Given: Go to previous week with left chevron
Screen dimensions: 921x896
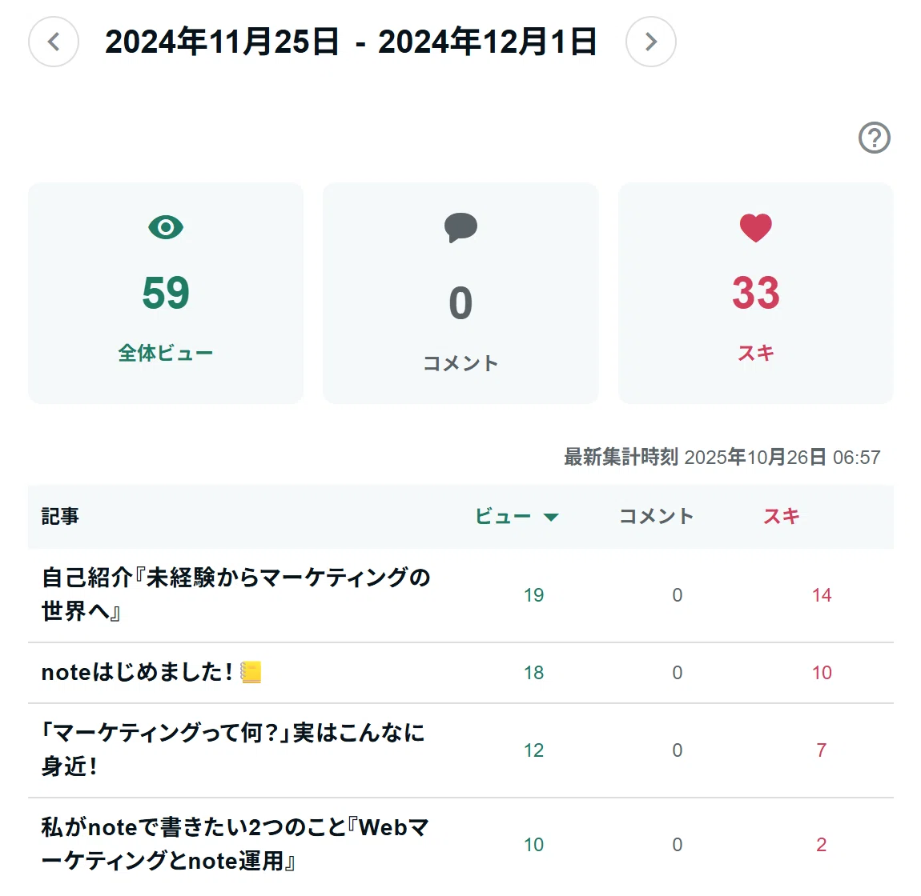Looking at the screenshot, I should [x=54, y=42].
